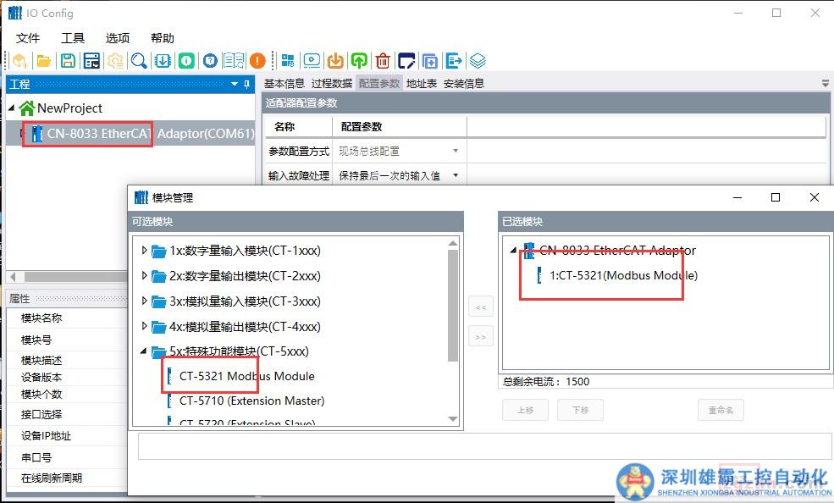
Task: Open the 参数配置方式 dropdown
Action: (x=456, y=151)
